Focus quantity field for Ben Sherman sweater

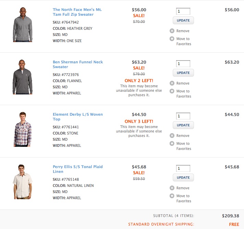point(183,64)
